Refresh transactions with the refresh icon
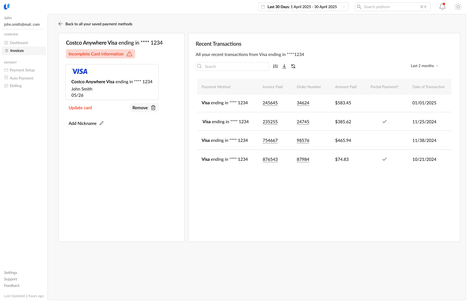This screenshot has height=302, width=467. coord(293,66)
